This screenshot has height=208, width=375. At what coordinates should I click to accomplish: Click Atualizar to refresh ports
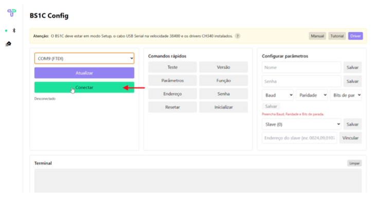84,73
